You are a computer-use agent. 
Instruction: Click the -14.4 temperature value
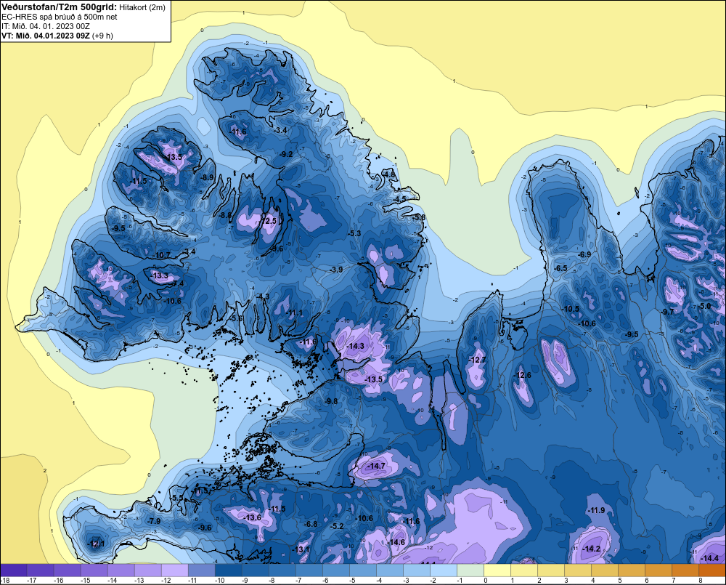pos(710,559)
